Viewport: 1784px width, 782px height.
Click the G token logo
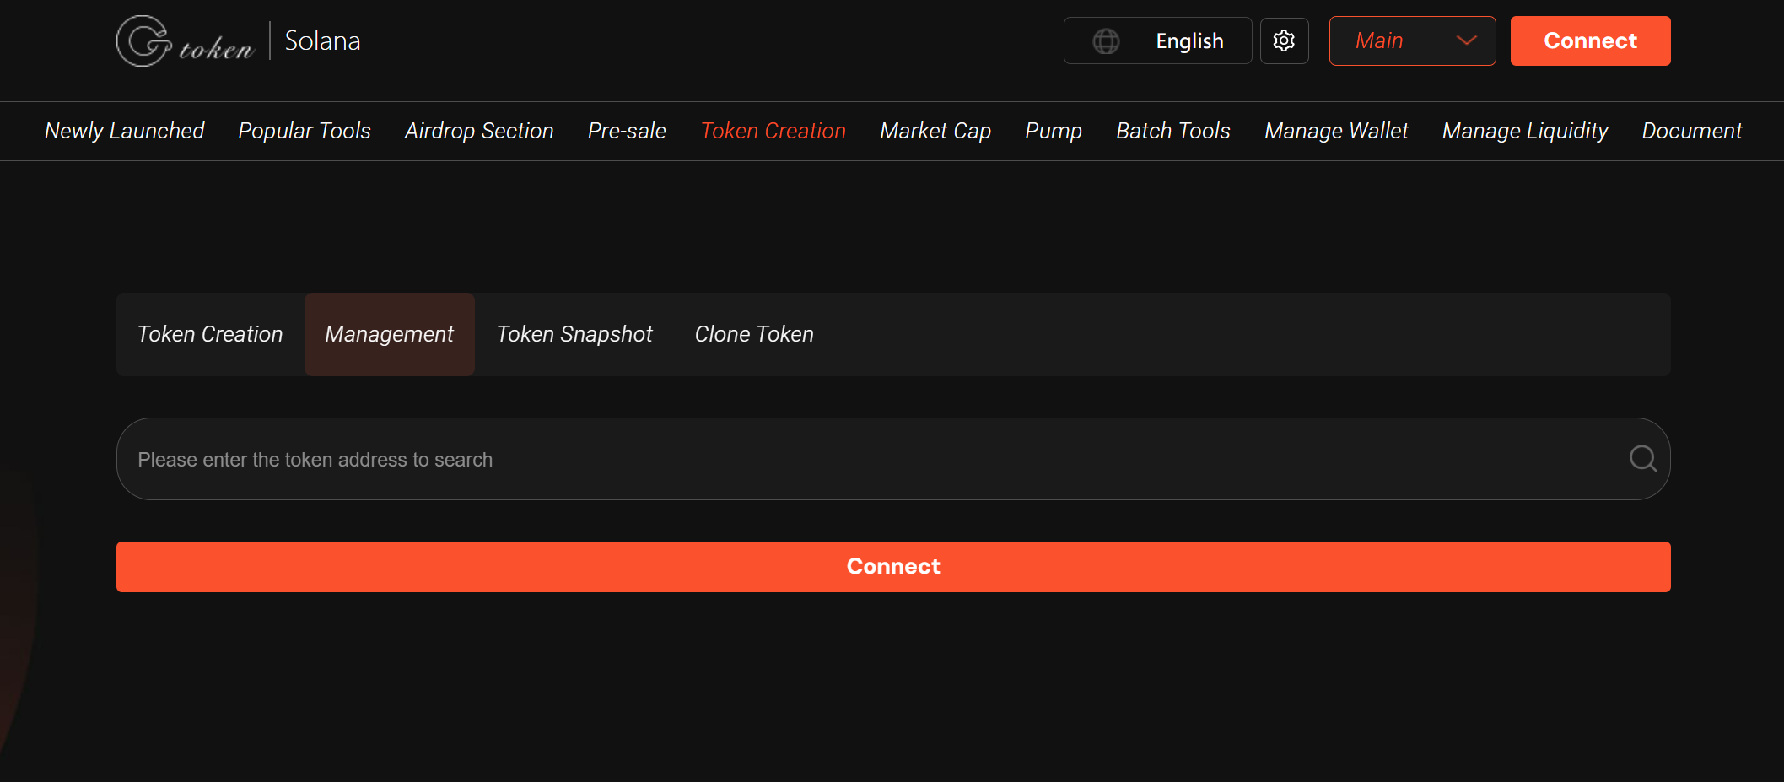tap(185, 41)
